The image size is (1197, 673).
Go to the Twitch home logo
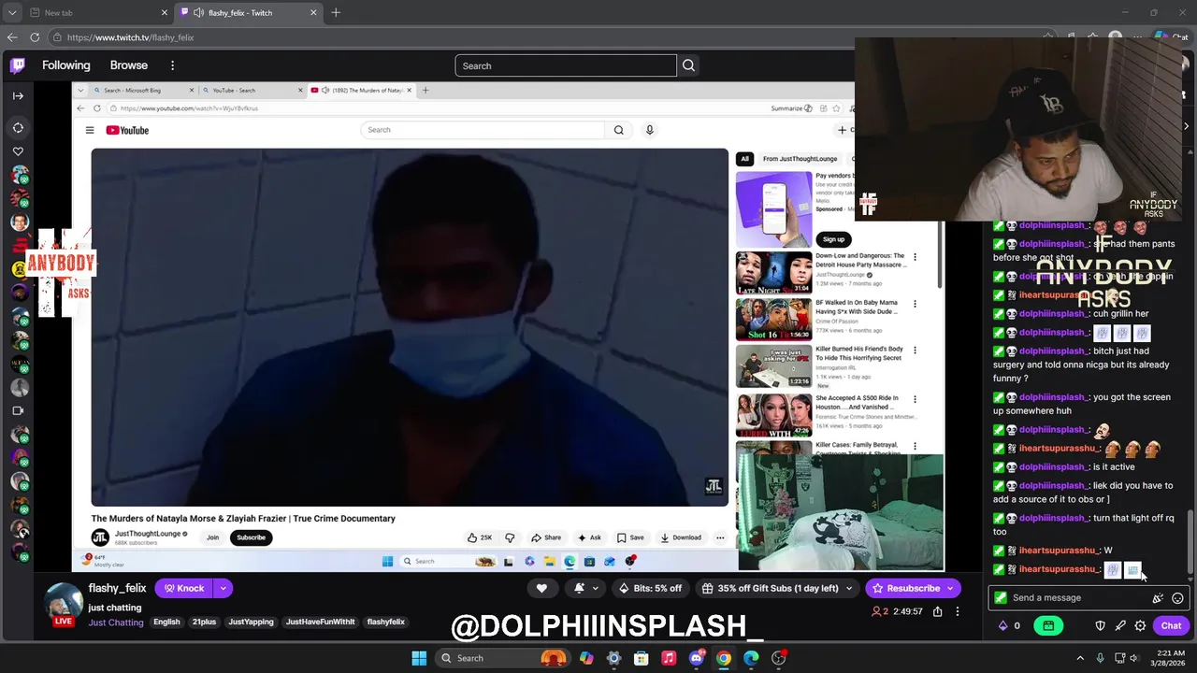click(18, 65)
